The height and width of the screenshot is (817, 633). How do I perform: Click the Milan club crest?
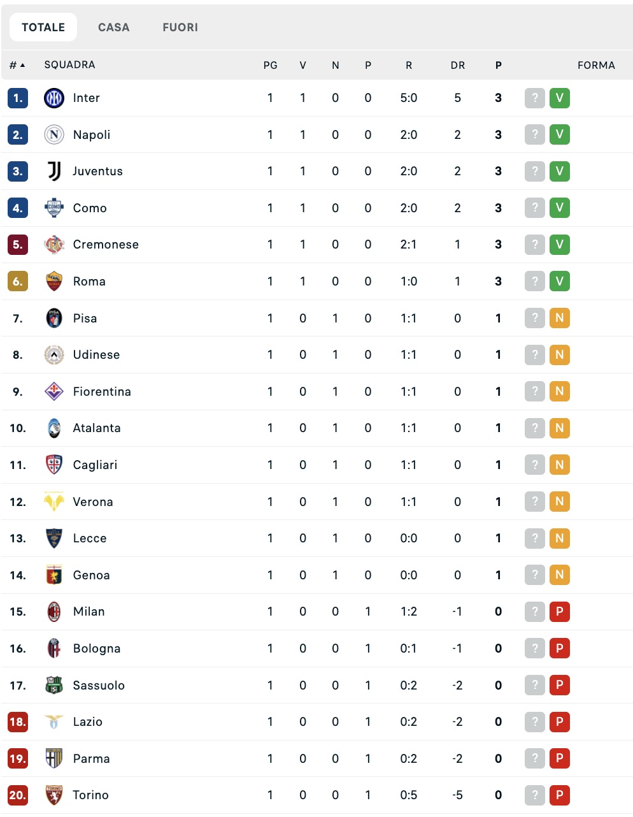pyautogui.click(x=54, y=612)
